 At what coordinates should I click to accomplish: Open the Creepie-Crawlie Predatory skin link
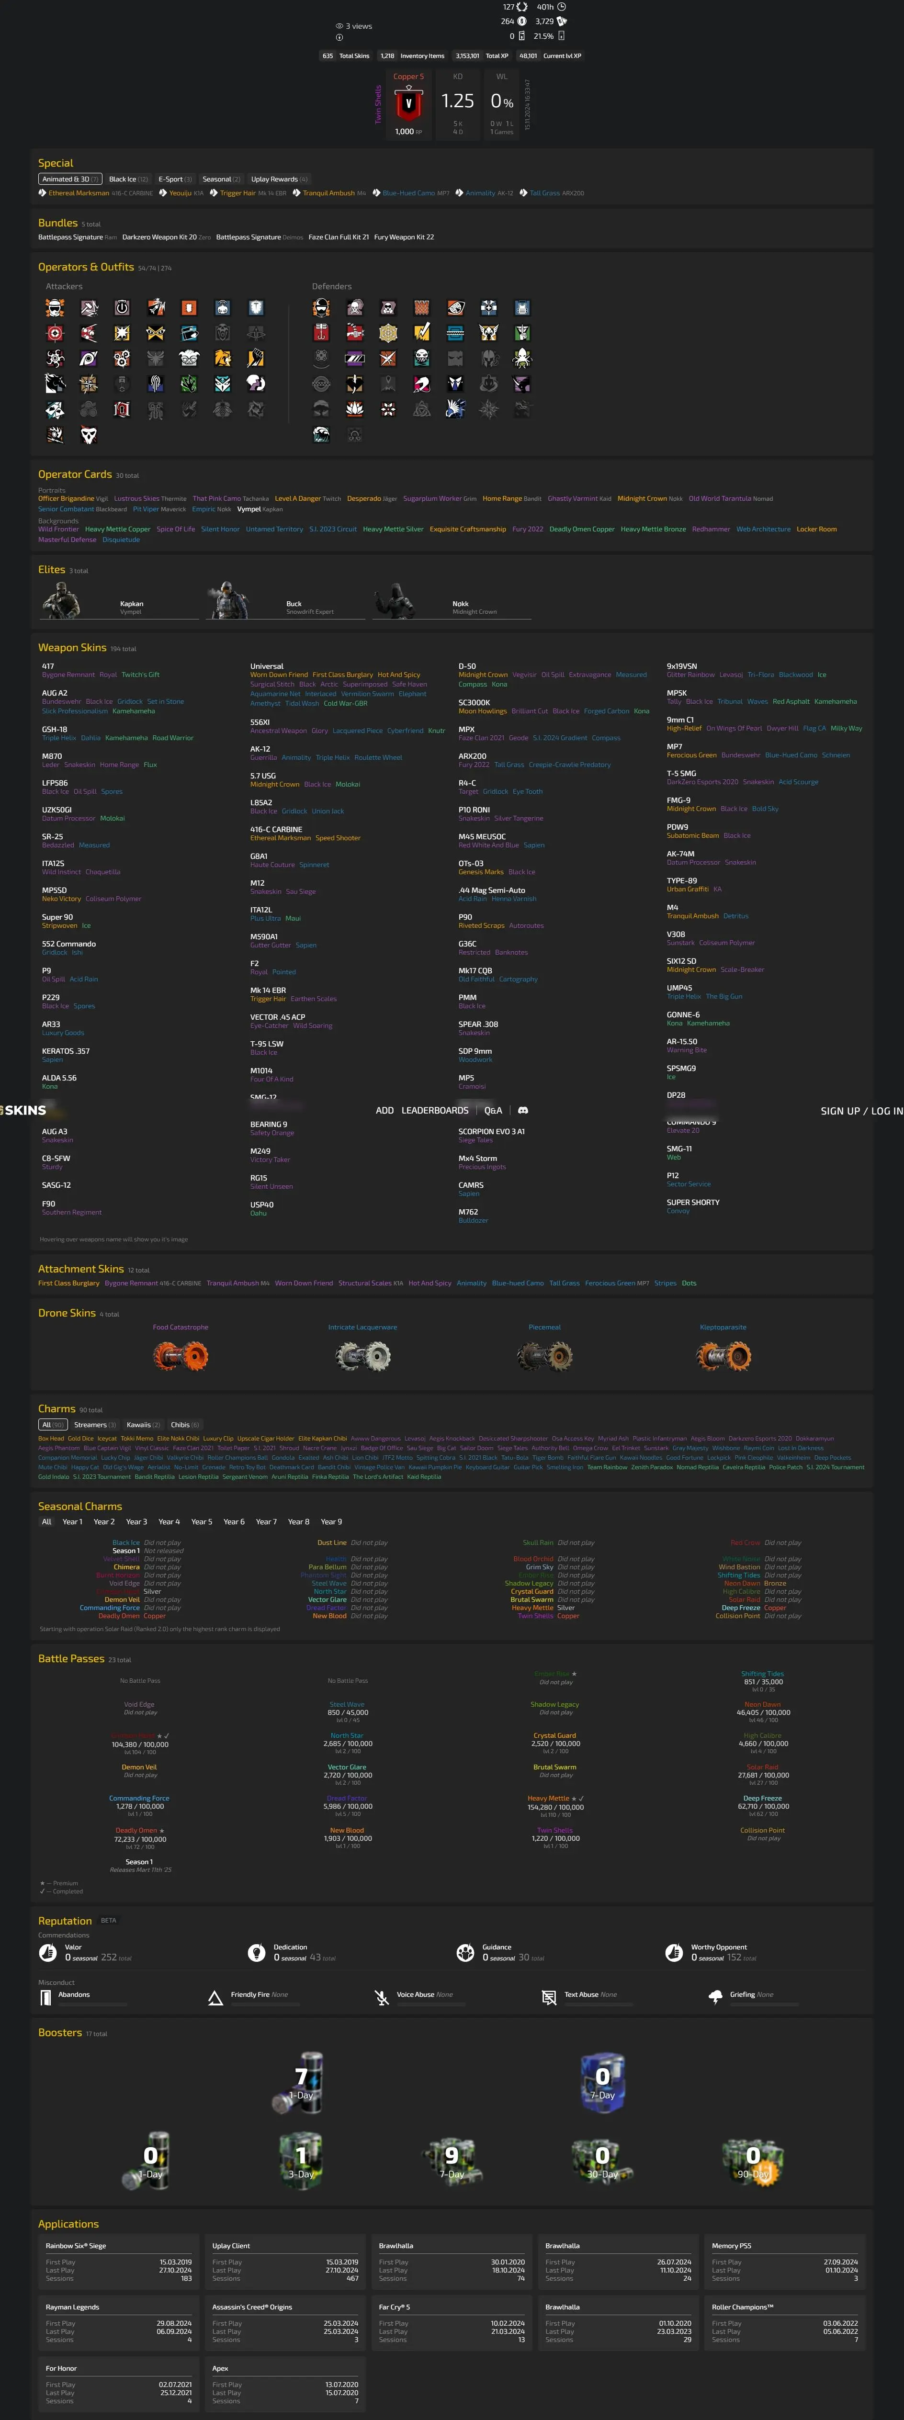coord(568,765)
